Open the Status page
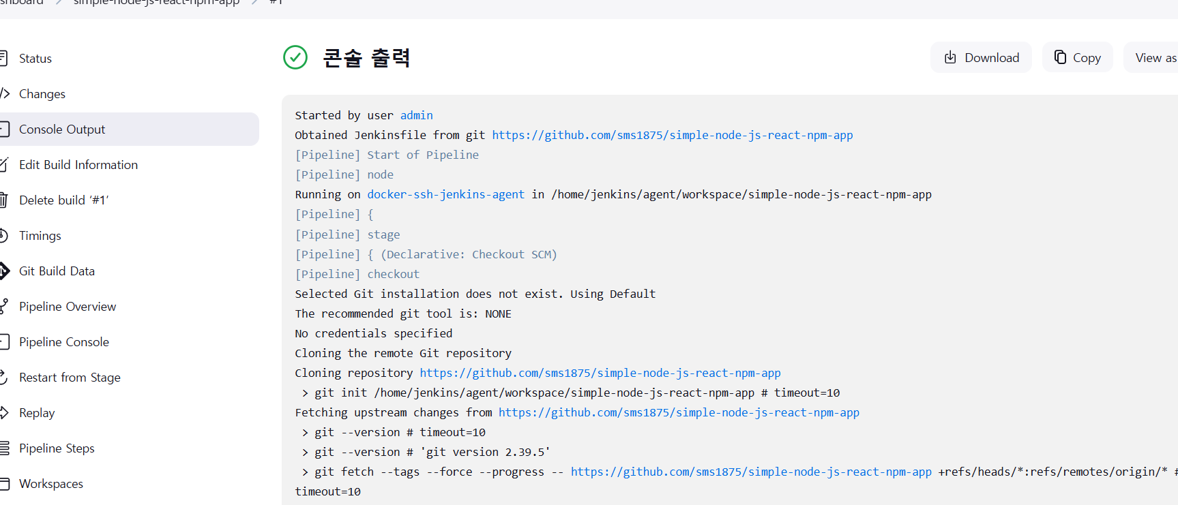This screenshot has width=1178, height=505. pos(35,59)
